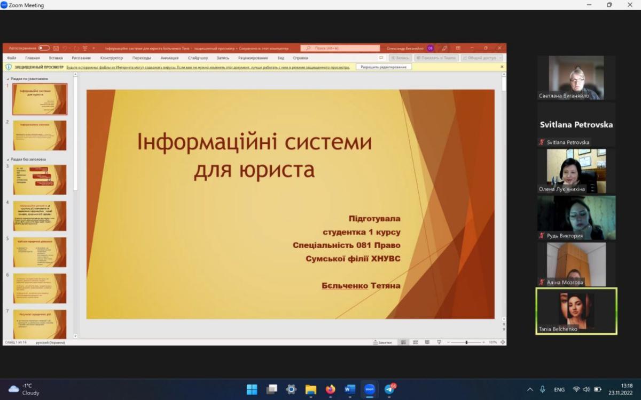Screen dimensions: 641x400
Task: Click the Word icon in the taskbar
Action: pos(350,389)
